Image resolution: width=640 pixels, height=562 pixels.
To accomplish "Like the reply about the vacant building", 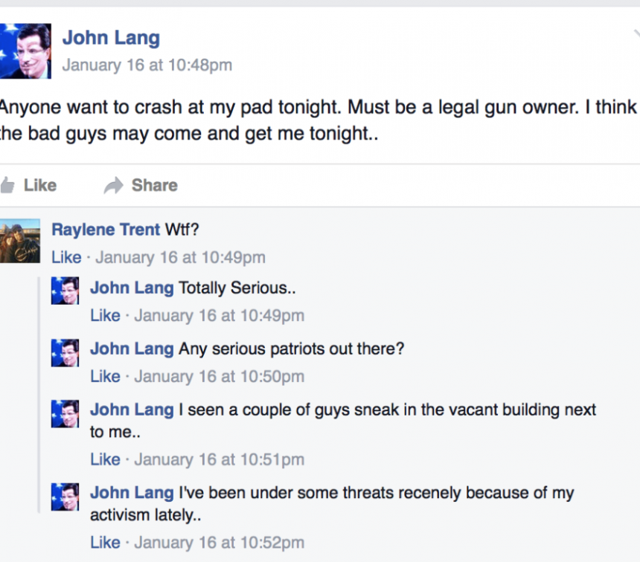I will click(x=105, y=459).
